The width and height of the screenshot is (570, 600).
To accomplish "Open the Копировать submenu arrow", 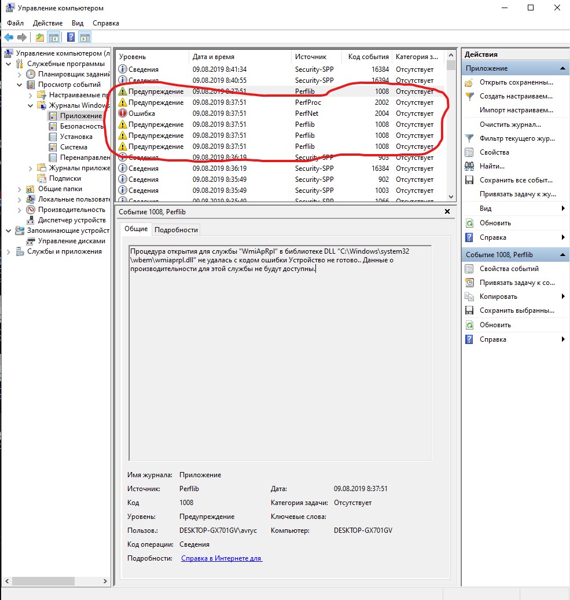I will (x=563, y=297).
